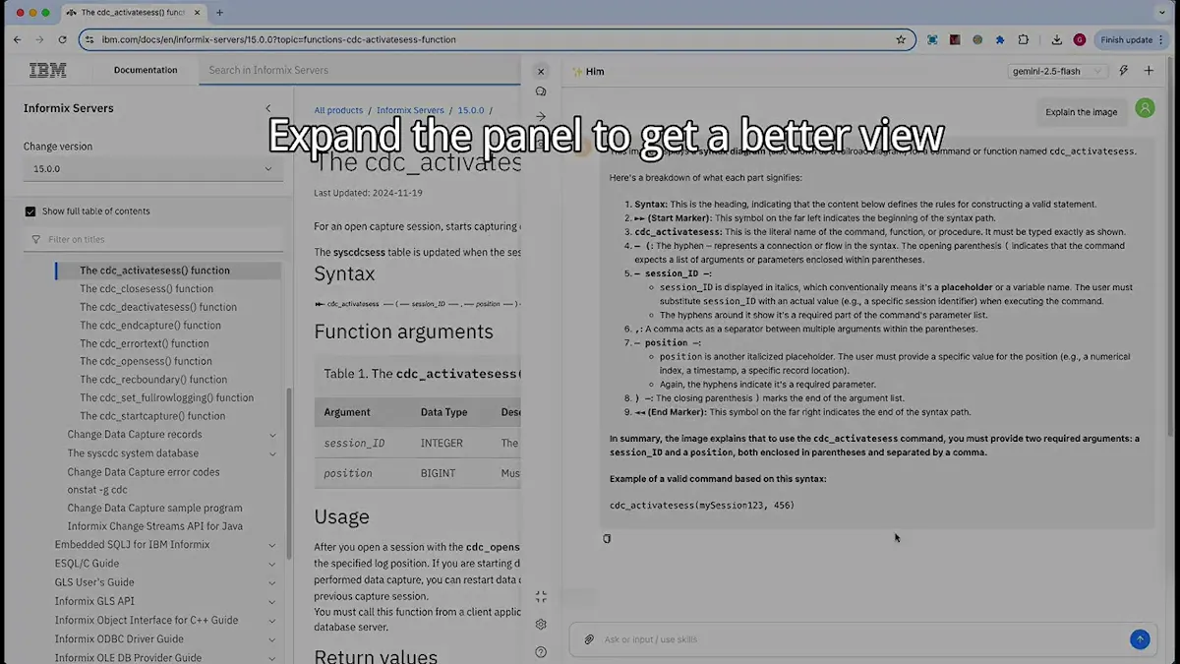Expand Change Data Capture records
Image resolution: width=1180 pixels, height=664 pixels.
[272, 435]
